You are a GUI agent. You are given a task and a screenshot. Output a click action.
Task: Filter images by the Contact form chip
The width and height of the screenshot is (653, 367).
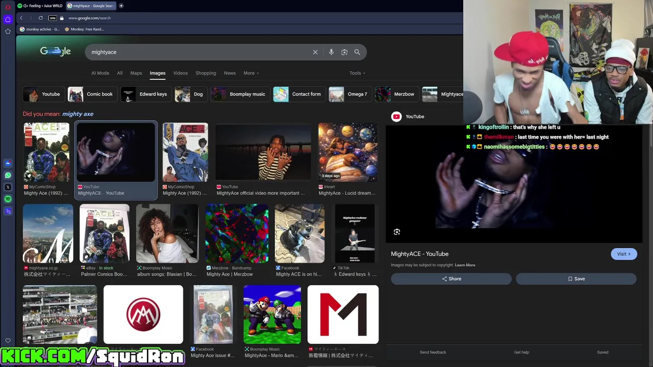coord(298,94)
